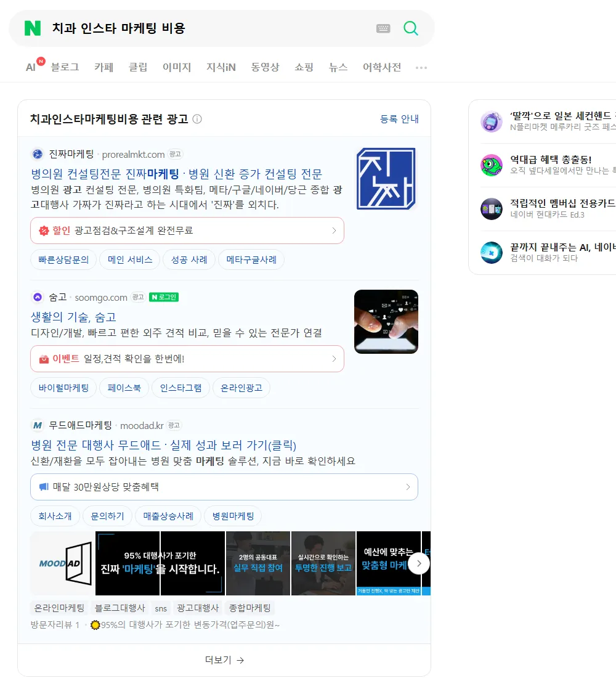Click the 종합마케팅 tag

(x=249, y=608)
